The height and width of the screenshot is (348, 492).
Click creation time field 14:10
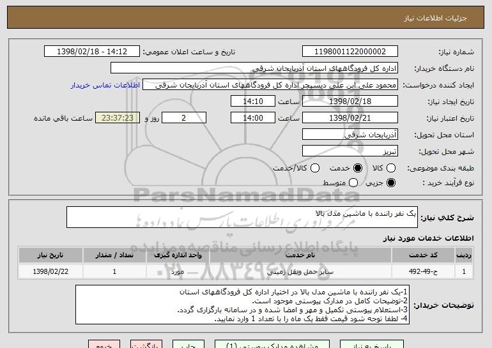[x=253, y=102]
